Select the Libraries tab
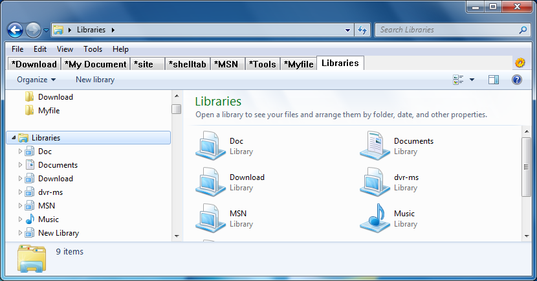537x281 pixels. click(340, 63)
